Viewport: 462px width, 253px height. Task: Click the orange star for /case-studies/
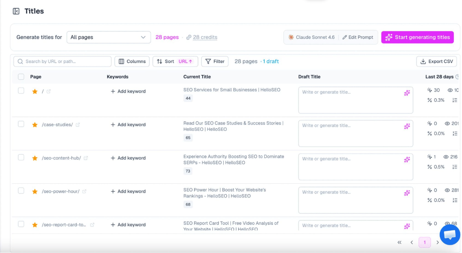pyautogui.click(x=35, y=125)
